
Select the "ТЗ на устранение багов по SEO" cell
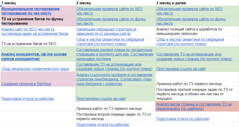[29, 44]
